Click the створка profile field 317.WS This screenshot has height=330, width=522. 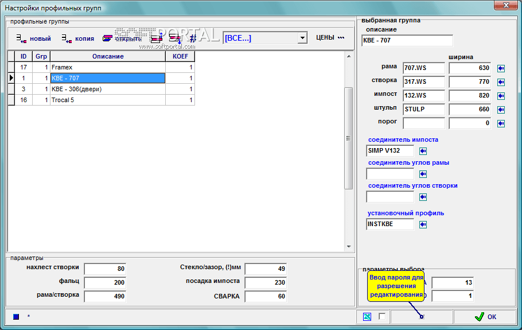[424, 82]
